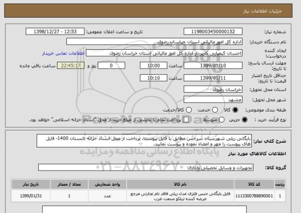Click the remaining days field showing 0
This screenshot has height=213, width=301.
point(111,65)
